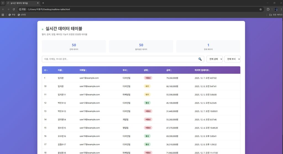Image resolution: width=283 pixels, height=154 pixels.
Task: Click 마케팅팀 department in 임지은11's row
Action: pyautogui.click(x=126, y=95)
